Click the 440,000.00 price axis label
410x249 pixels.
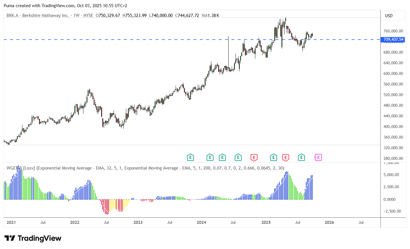coord(393,116)
